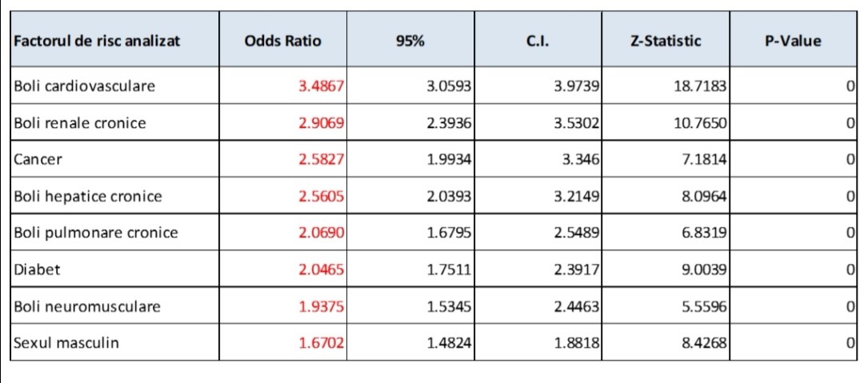Select the "P-Value" header cell

point(793,41)
